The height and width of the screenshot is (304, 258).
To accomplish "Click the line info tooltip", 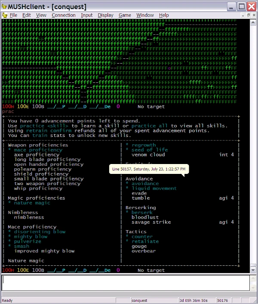I will [149, 169].
